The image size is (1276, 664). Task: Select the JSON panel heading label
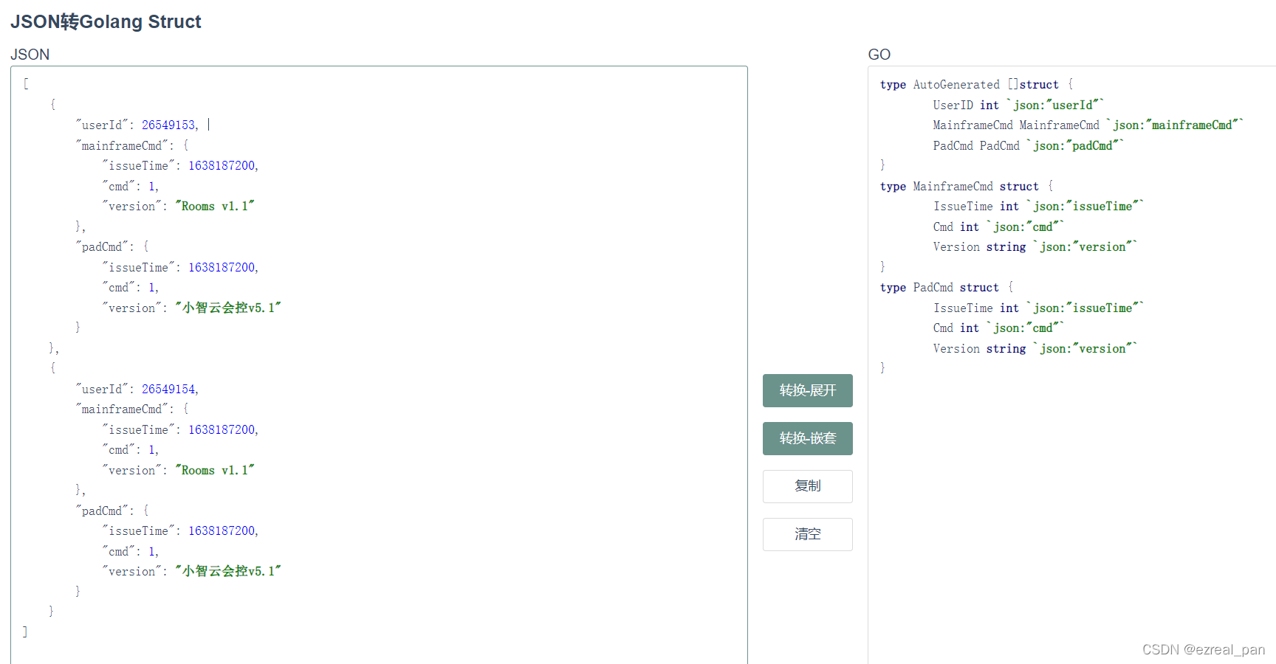point(30,55)
